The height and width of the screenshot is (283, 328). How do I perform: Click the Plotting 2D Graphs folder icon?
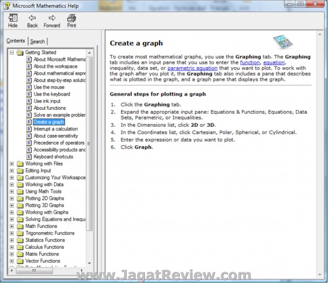[x=20, y=198]
